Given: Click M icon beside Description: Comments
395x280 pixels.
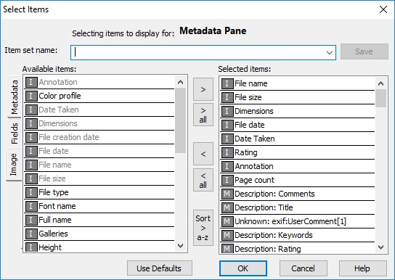Looking at the screenshot, I should click(x=227, y=194).
